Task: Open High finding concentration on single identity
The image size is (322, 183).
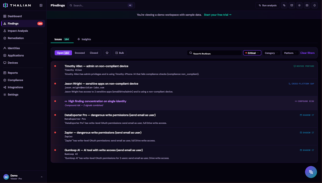Action: tap(184, 103)
